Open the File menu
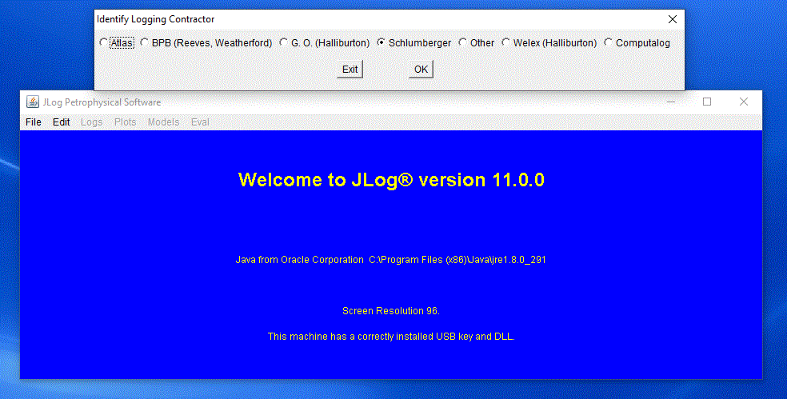This screenshot has height=399, width=787. [34, 122]
